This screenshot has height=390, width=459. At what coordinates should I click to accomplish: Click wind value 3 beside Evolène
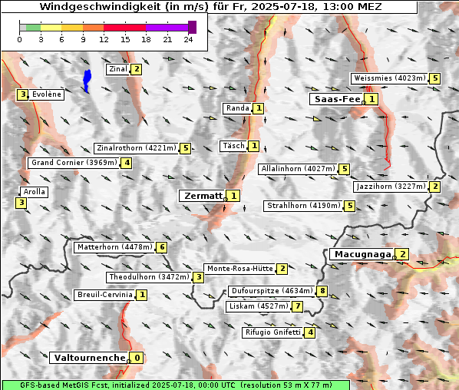22,94
